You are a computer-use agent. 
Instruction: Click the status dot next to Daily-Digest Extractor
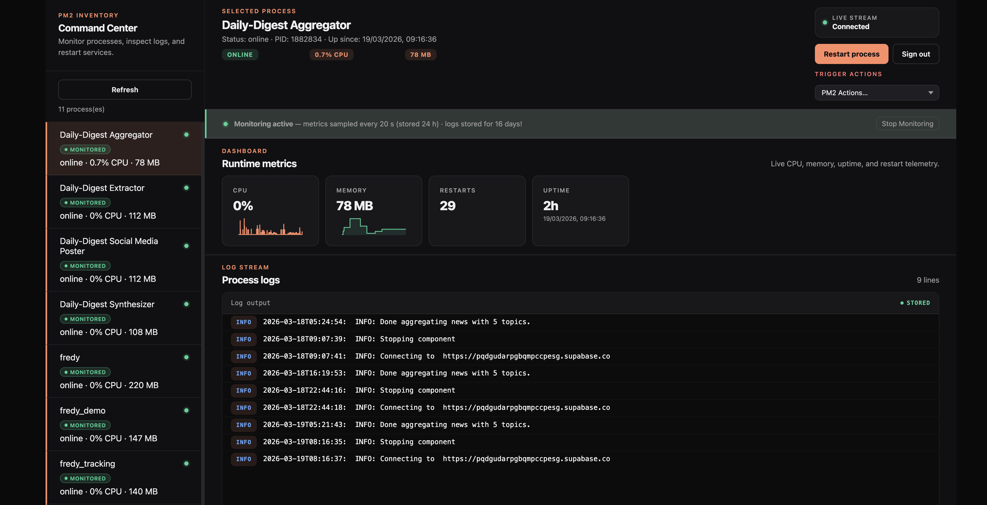pyautogui.click(x=187, y=188)
